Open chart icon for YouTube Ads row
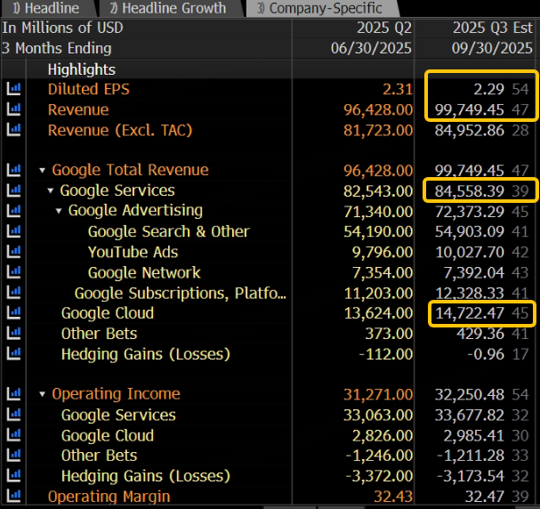 click(13, 252)
